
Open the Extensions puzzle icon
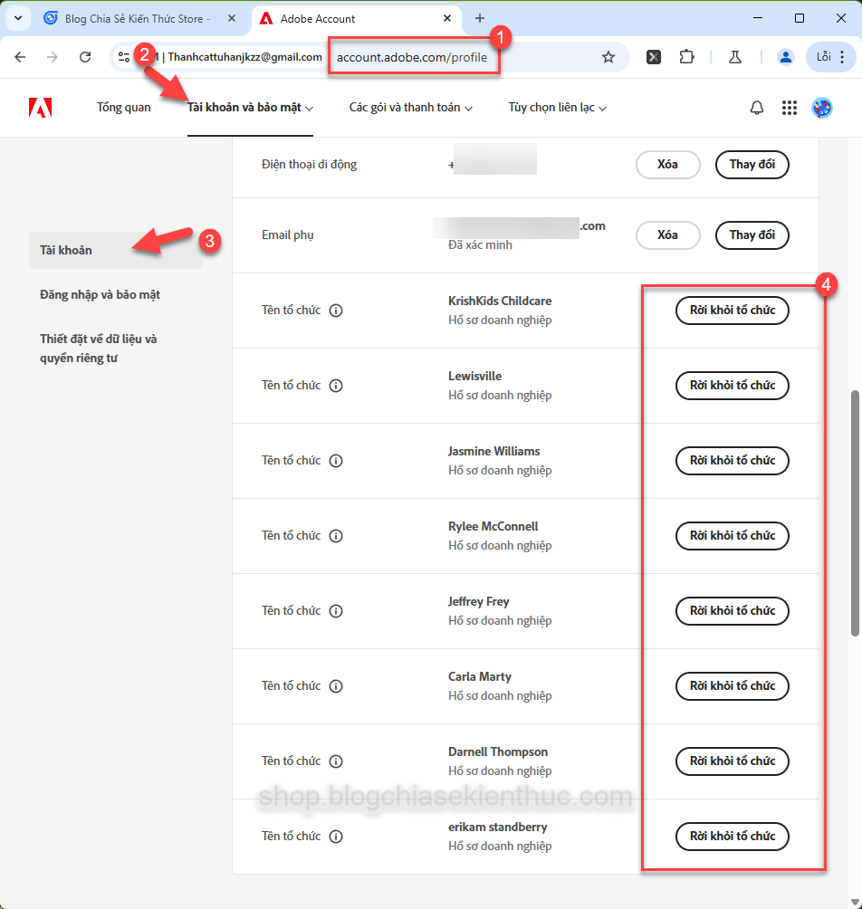686,57
